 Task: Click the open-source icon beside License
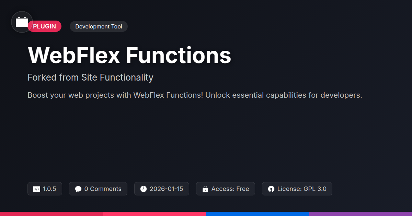[271, 189]
